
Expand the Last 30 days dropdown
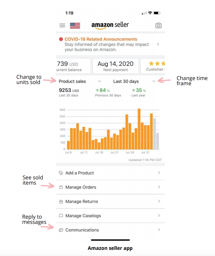tap(134, 81)
